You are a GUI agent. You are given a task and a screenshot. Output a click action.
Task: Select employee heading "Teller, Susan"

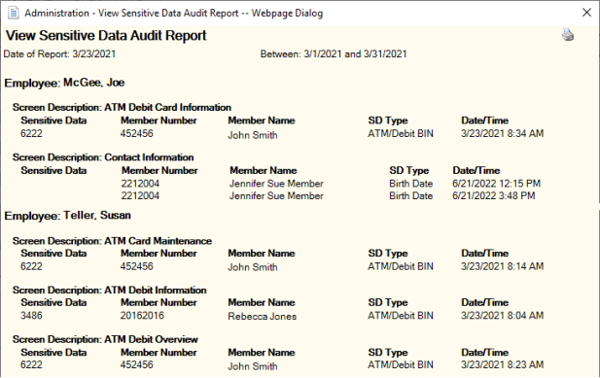pyautogui.click(x=97, y=215)
